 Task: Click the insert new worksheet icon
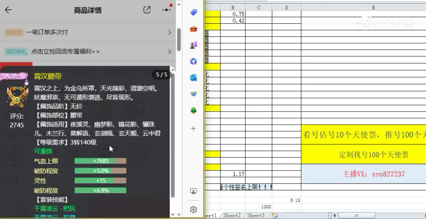(x=275, y=216)
